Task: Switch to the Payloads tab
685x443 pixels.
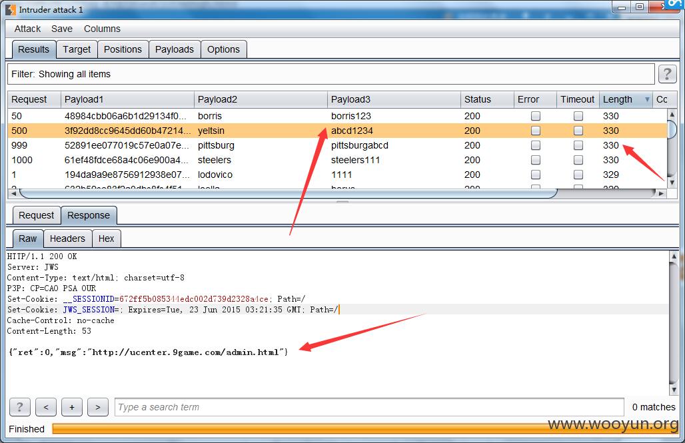Action: pyautogui.click(x=175, y=49)
